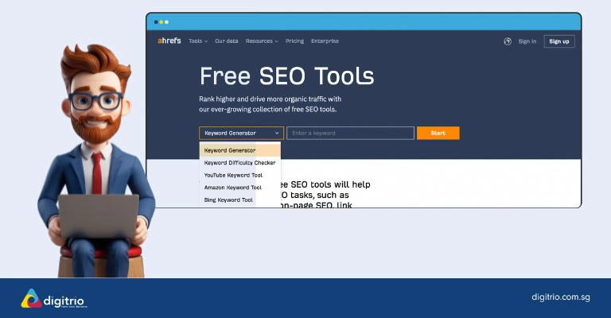Screen dimensions: 611x318
Task: Select Bing Keyword Tool option
Action: click(x=240, y=200)
